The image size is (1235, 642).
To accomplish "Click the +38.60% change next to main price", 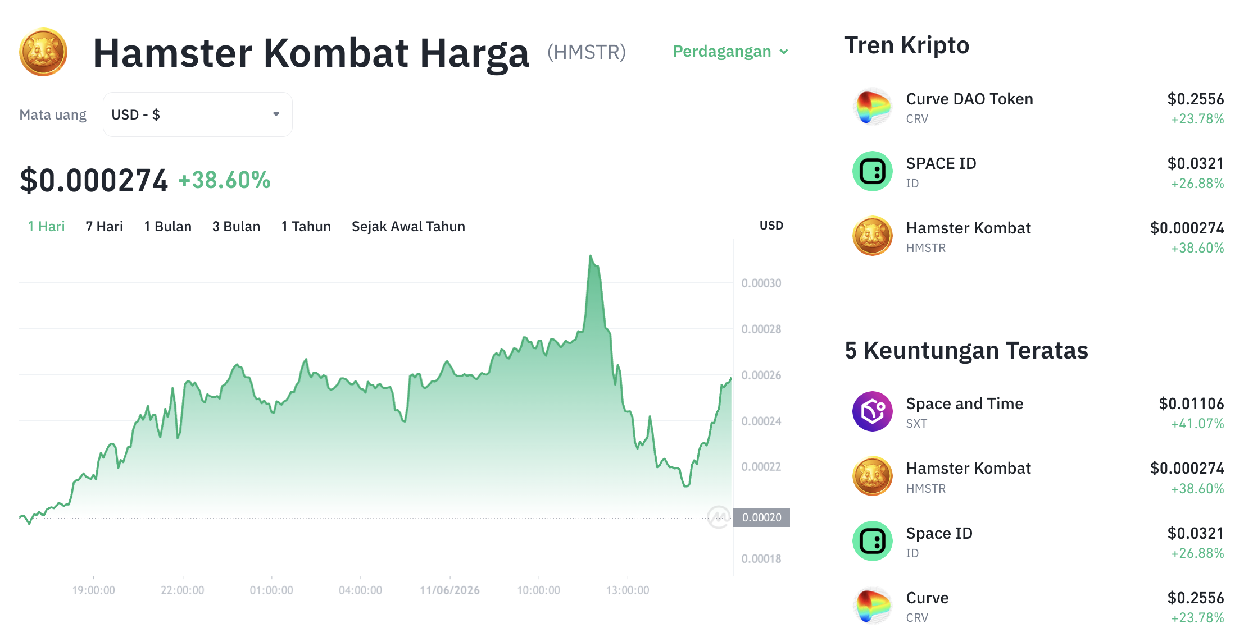I will [x=224, y=181].
